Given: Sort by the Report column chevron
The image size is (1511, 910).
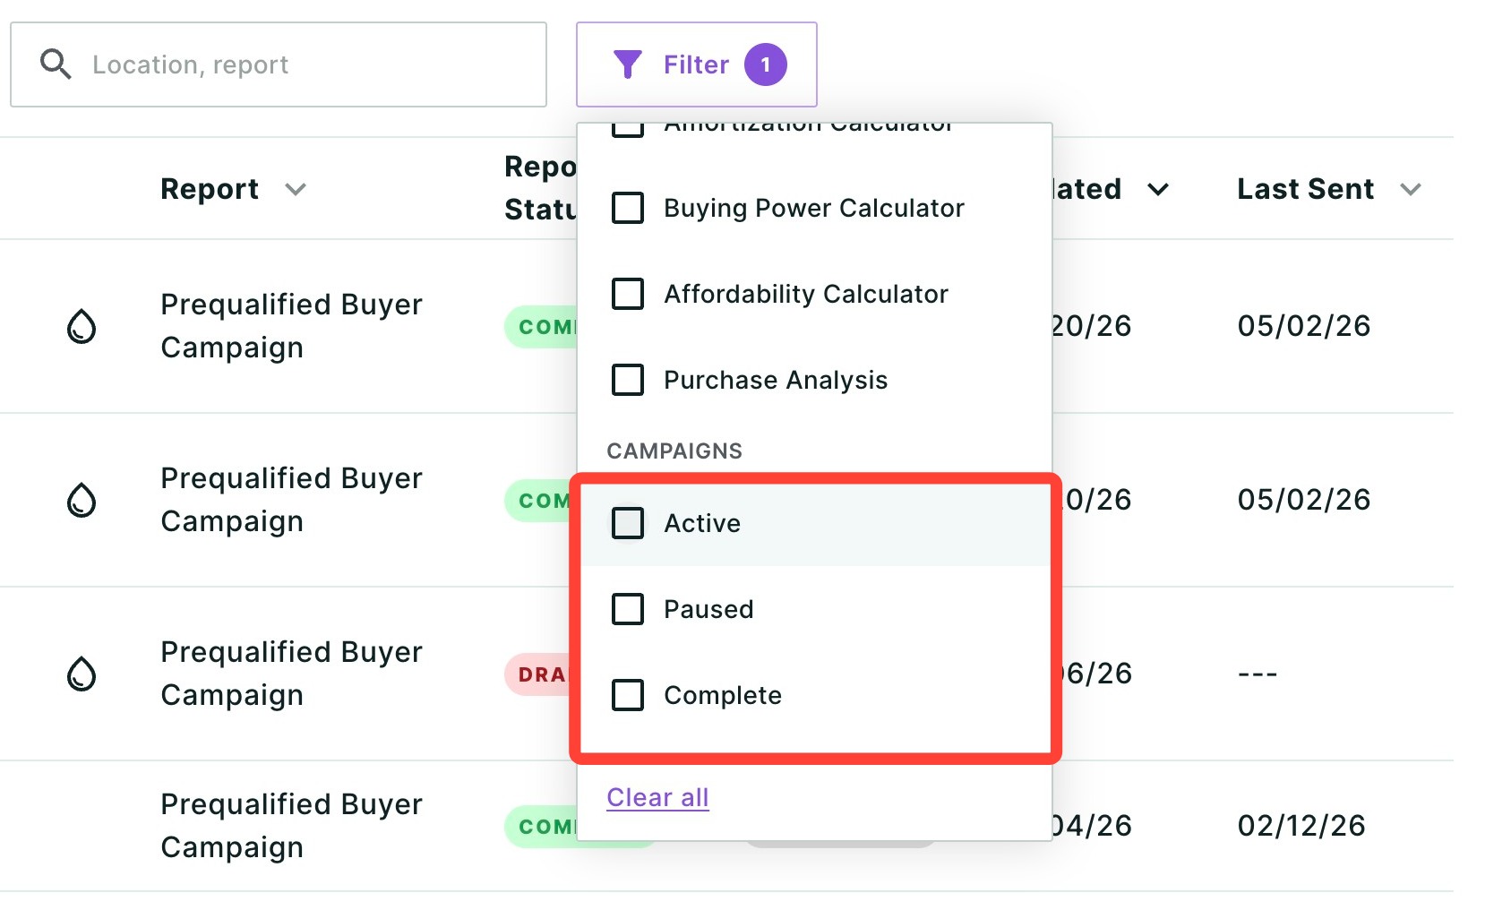Looking at the screenshot, I should pos(296,190).
